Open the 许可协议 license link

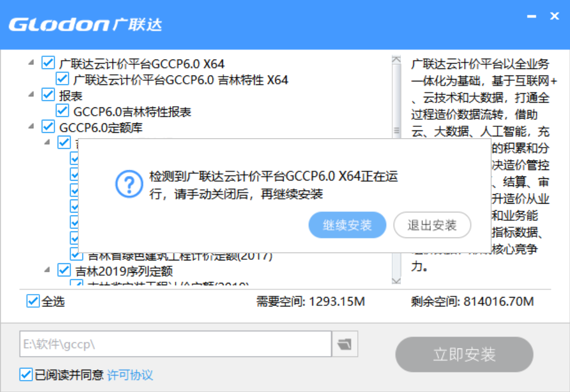[x=130, y=374]
